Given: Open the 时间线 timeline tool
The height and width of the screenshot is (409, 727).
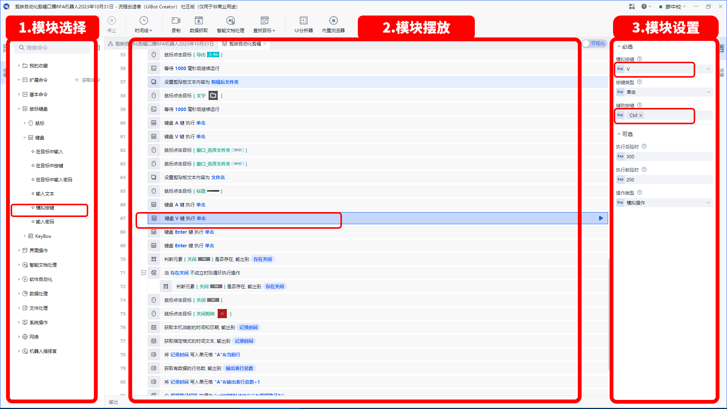Looking at the screenshot, I should pos(144,25).
